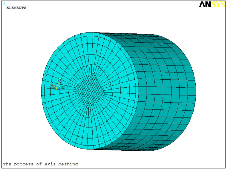Click the title "The process of Axis Meshing"
This screenshot has width=227, height=170.
(x=40, y=164)
